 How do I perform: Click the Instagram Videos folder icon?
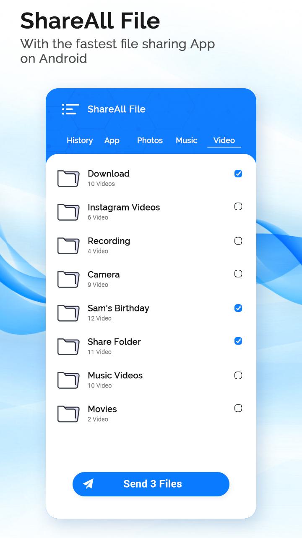point(68,212)
